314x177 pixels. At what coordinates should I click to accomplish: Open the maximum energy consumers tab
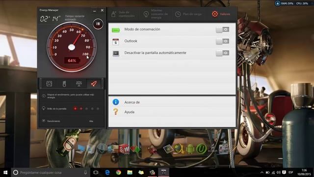coord(156,14)
